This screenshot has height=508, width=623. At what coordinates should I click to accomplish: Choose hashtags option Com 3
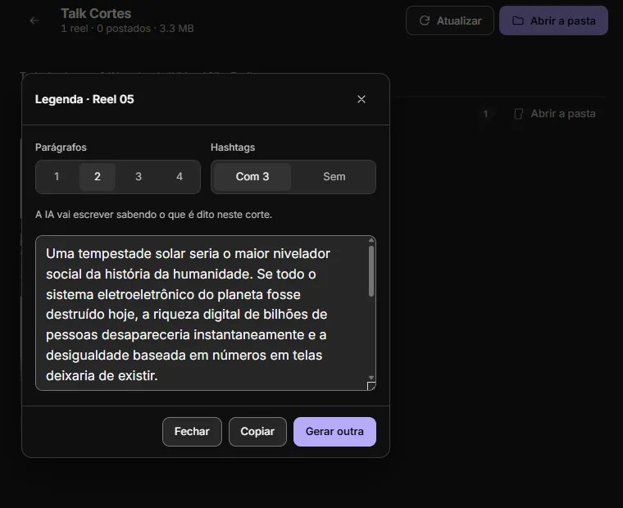[x=252, y=177]
